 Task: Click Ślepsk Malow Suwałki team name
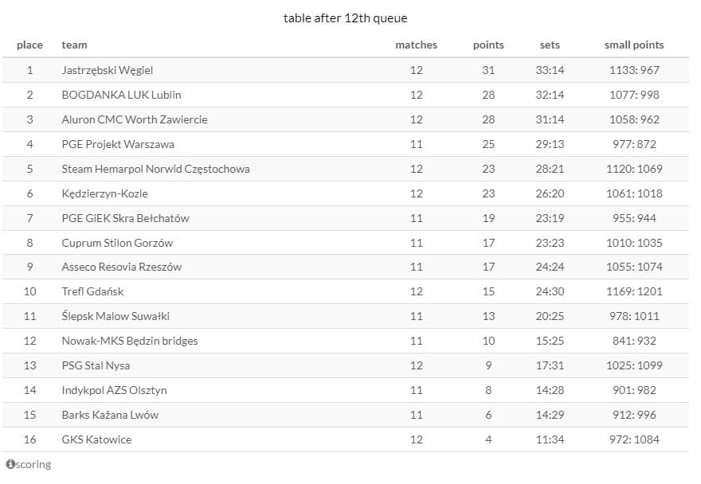116,316
